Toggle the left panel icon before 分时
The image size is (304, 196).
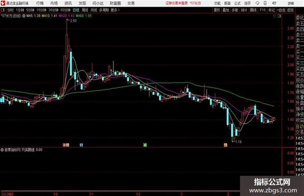coord(3,10)
